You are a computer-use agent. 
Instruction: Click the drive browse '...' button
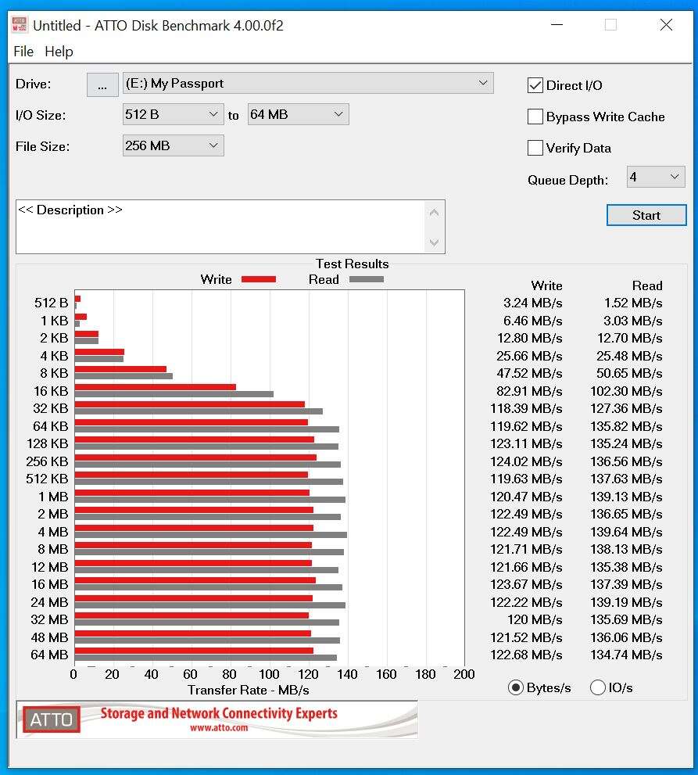click(102, 84)
